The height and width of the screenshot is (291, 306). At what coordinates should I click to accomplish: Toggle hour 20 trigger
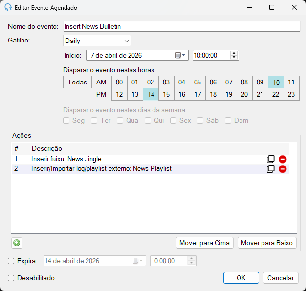(x=244, y=94)
